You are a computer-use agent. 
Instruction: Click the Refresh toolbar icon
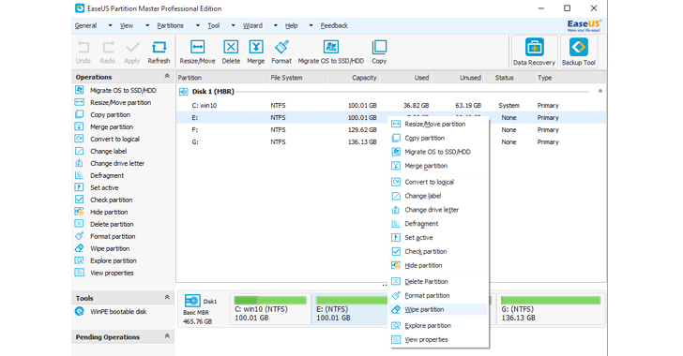pos(159,52)
